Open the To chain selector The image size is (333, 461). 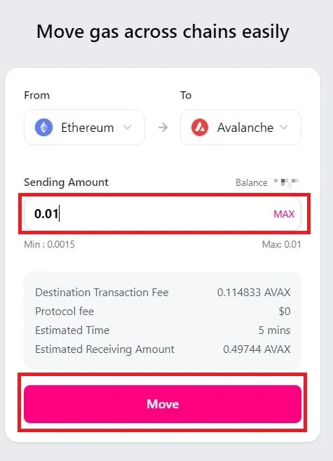click(x=240, y=127)
